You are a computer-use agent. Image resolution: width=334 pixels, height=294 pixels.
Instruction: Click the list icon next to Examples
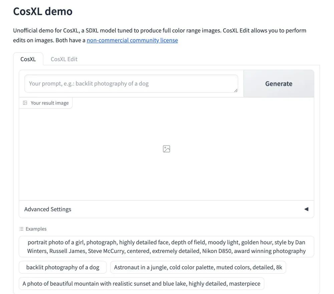pos(21,229)
